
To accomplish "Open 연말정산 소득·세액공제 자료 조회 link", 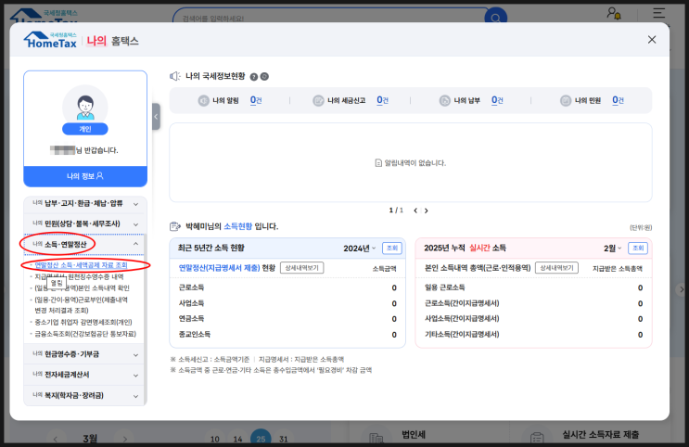I will pos(81,265).
